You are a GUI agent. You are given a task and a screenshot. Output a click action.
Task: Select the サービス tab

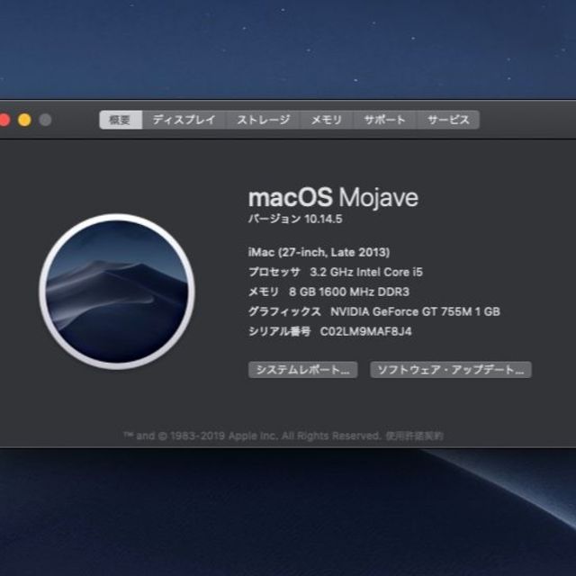[448, 120]
